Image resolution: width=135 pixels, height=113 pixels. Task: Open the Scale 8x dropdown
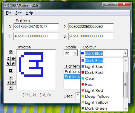click(x=75, y=53)
